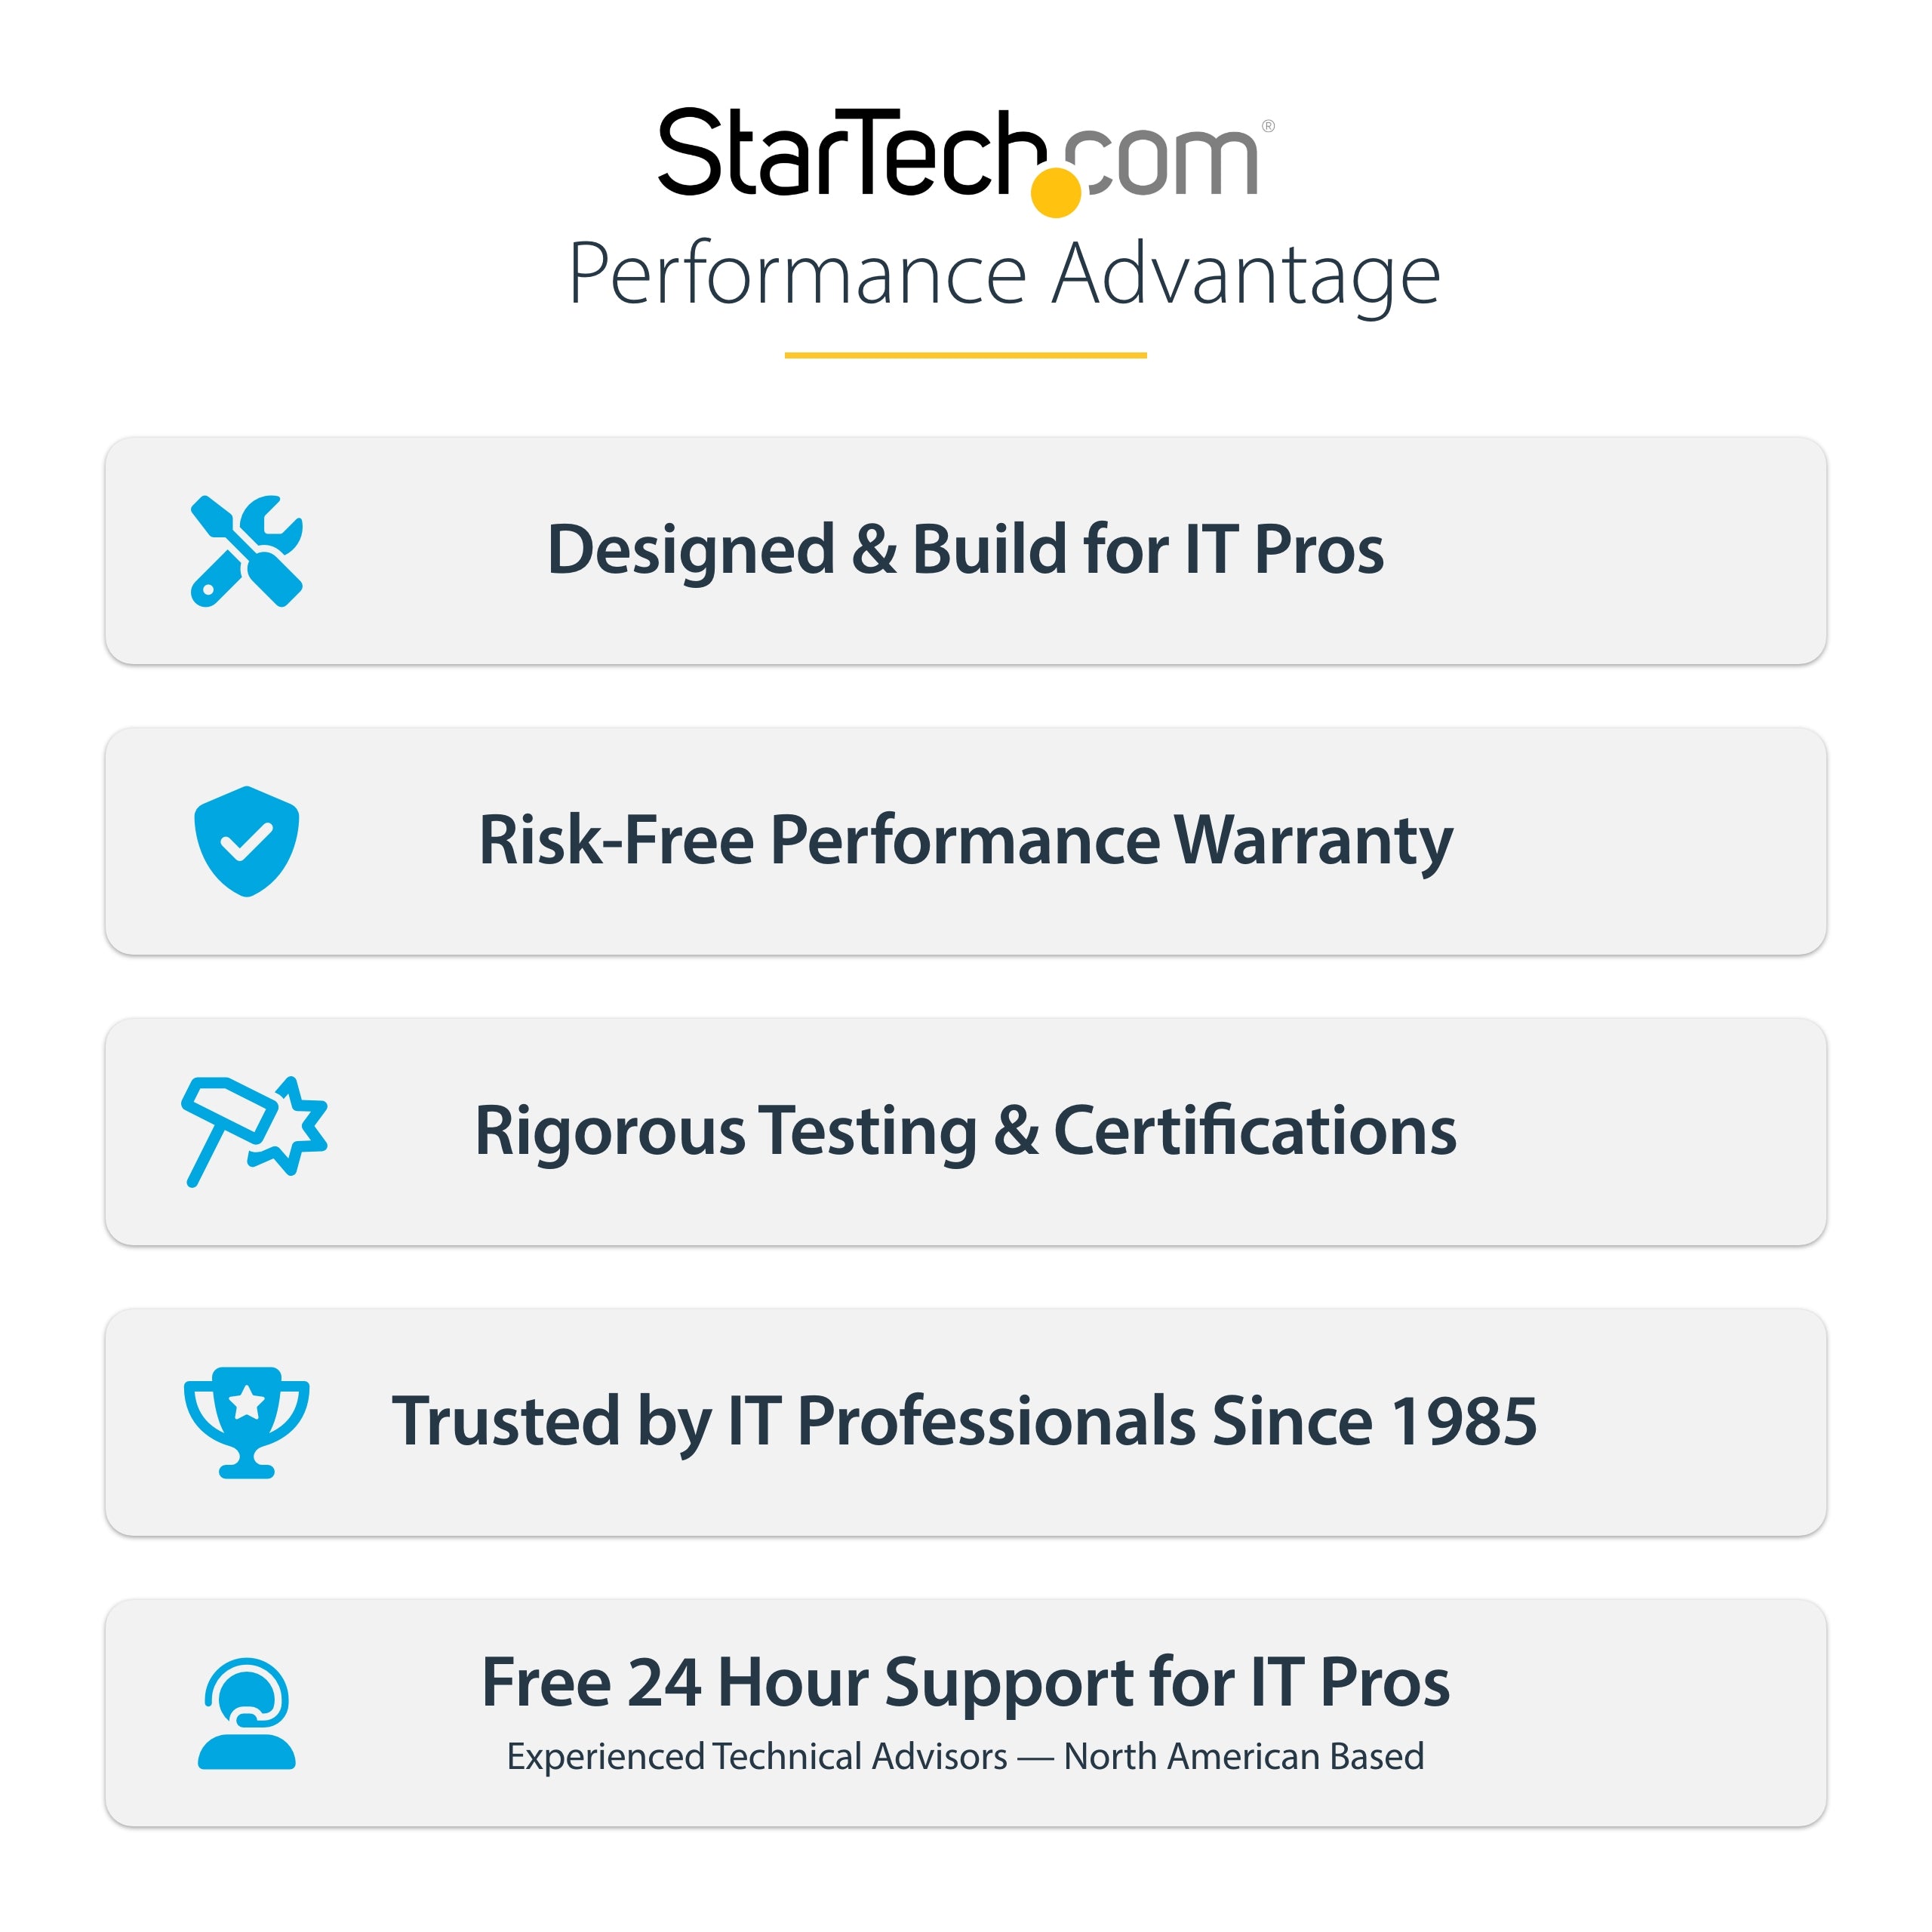Click the yellow dot in StarTech logo
This screenshot has height=1932, width=1932.
pyautogui.click(x=1056, y=192)
